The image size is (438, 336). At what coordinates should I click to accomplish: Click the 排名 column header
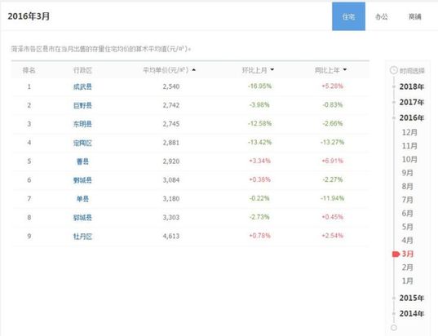point(29,70)
